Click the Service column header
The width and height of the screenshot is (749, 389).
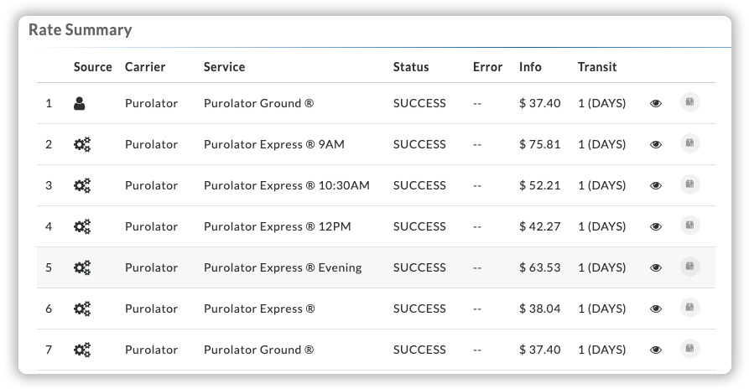tap(224, 67)
